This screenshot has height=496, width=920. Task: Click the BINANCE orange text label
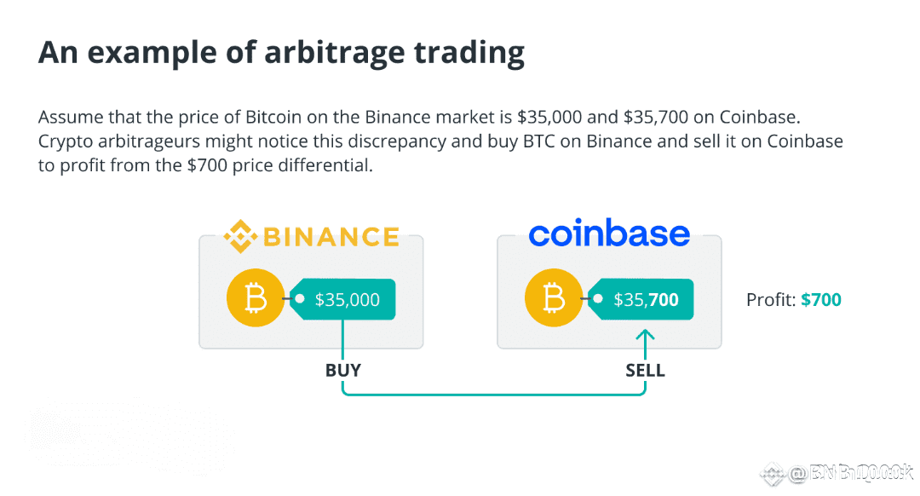tap(331, 237)
